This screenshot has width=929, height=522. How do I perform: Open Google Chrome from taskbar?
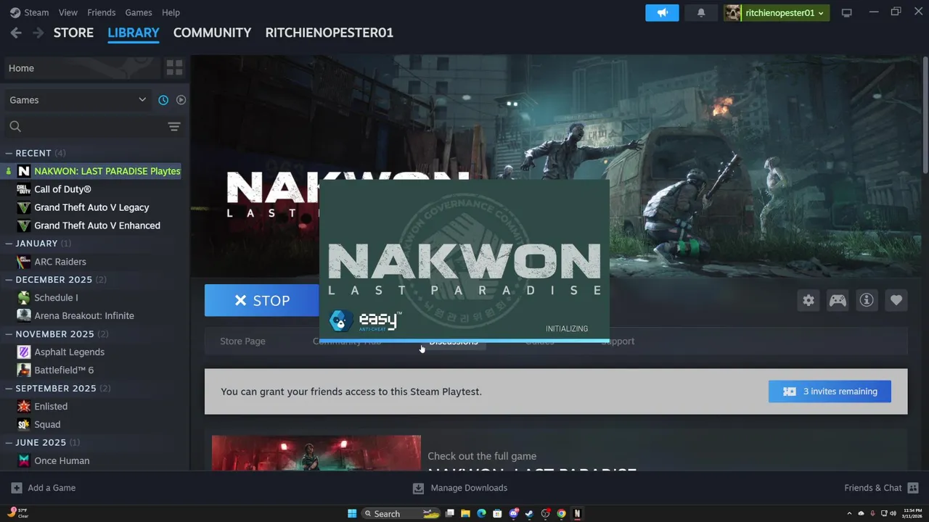(561, 513)
